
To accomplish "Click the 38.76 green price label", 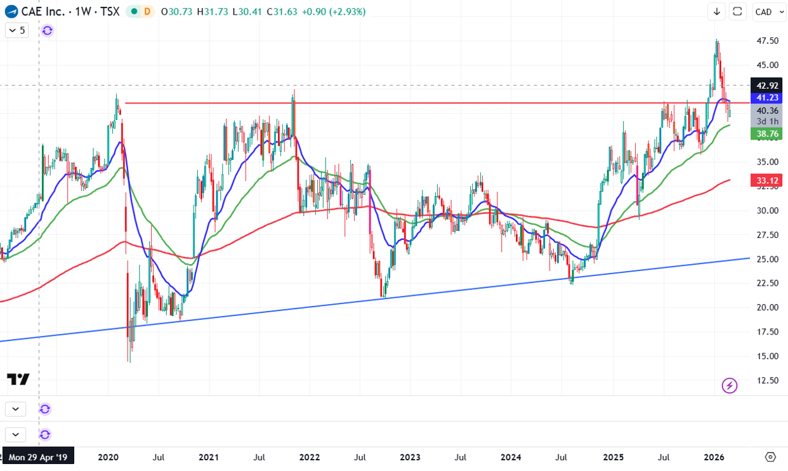I will pyautogui.click(x=768, y=134).
